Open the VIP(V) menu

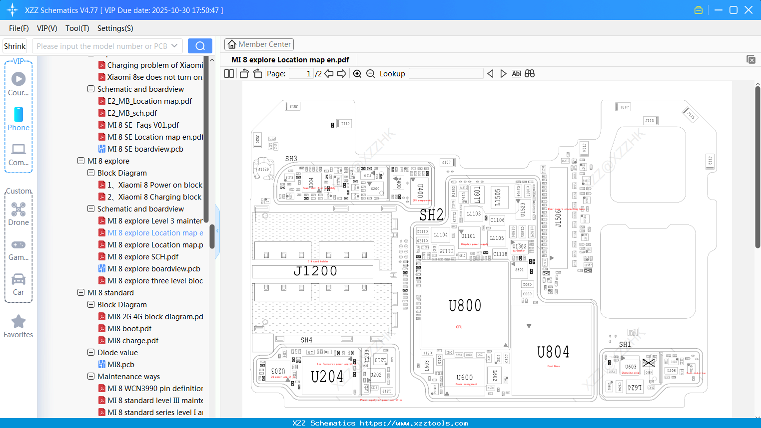click(x=46, y=28)
